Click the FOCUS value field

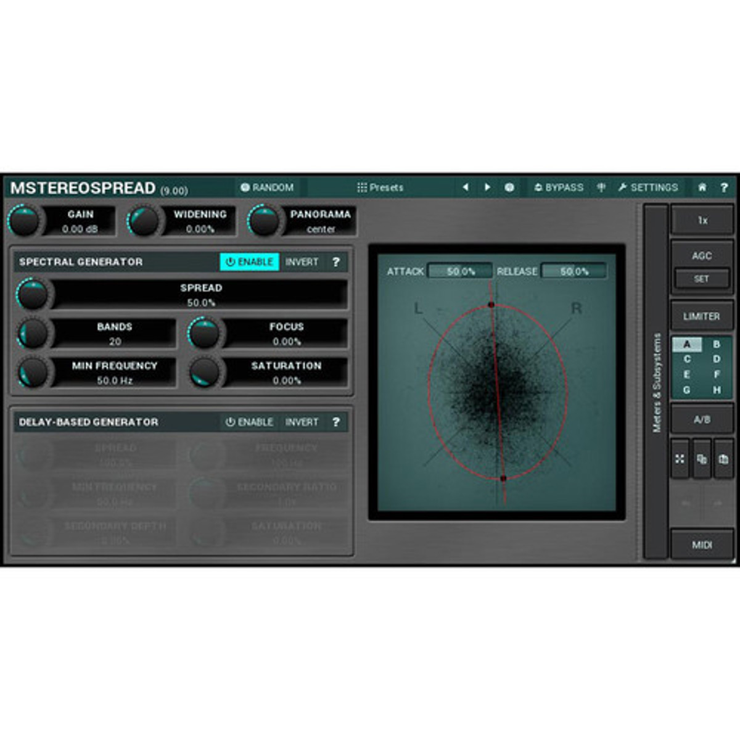[287, 342]
